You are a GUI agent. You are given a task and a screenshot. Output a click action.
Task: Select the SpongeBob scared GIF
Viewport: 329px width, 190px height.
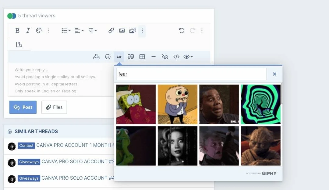point(136,104)
